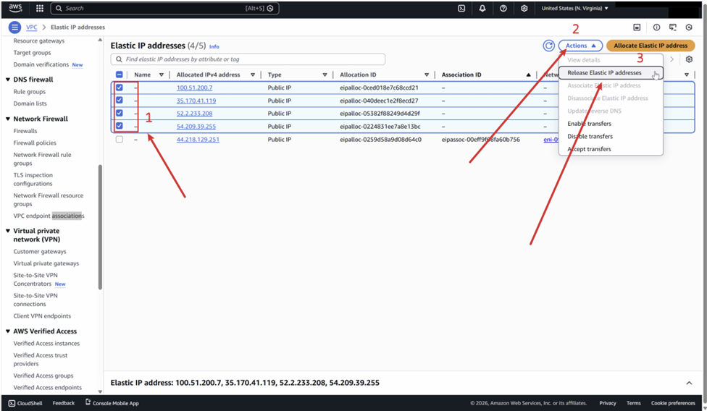Toggle the hamburger side navigation menu

(14, 27)
